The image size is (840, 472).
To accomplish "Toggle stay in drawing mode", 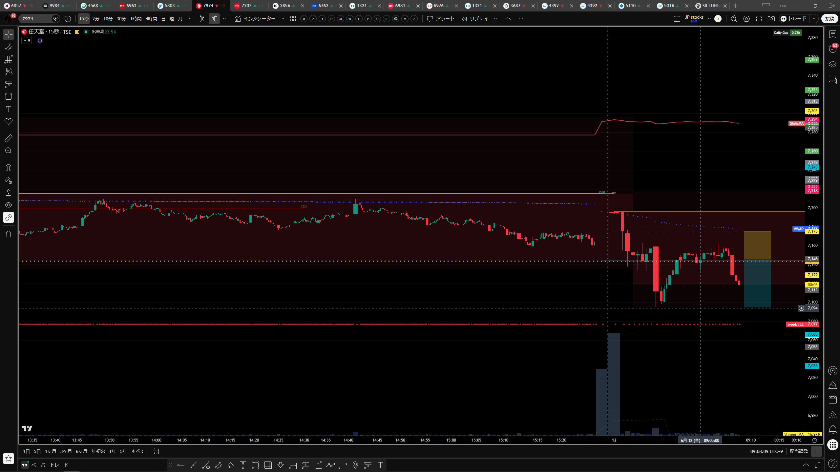I will [x=9, y=180].
